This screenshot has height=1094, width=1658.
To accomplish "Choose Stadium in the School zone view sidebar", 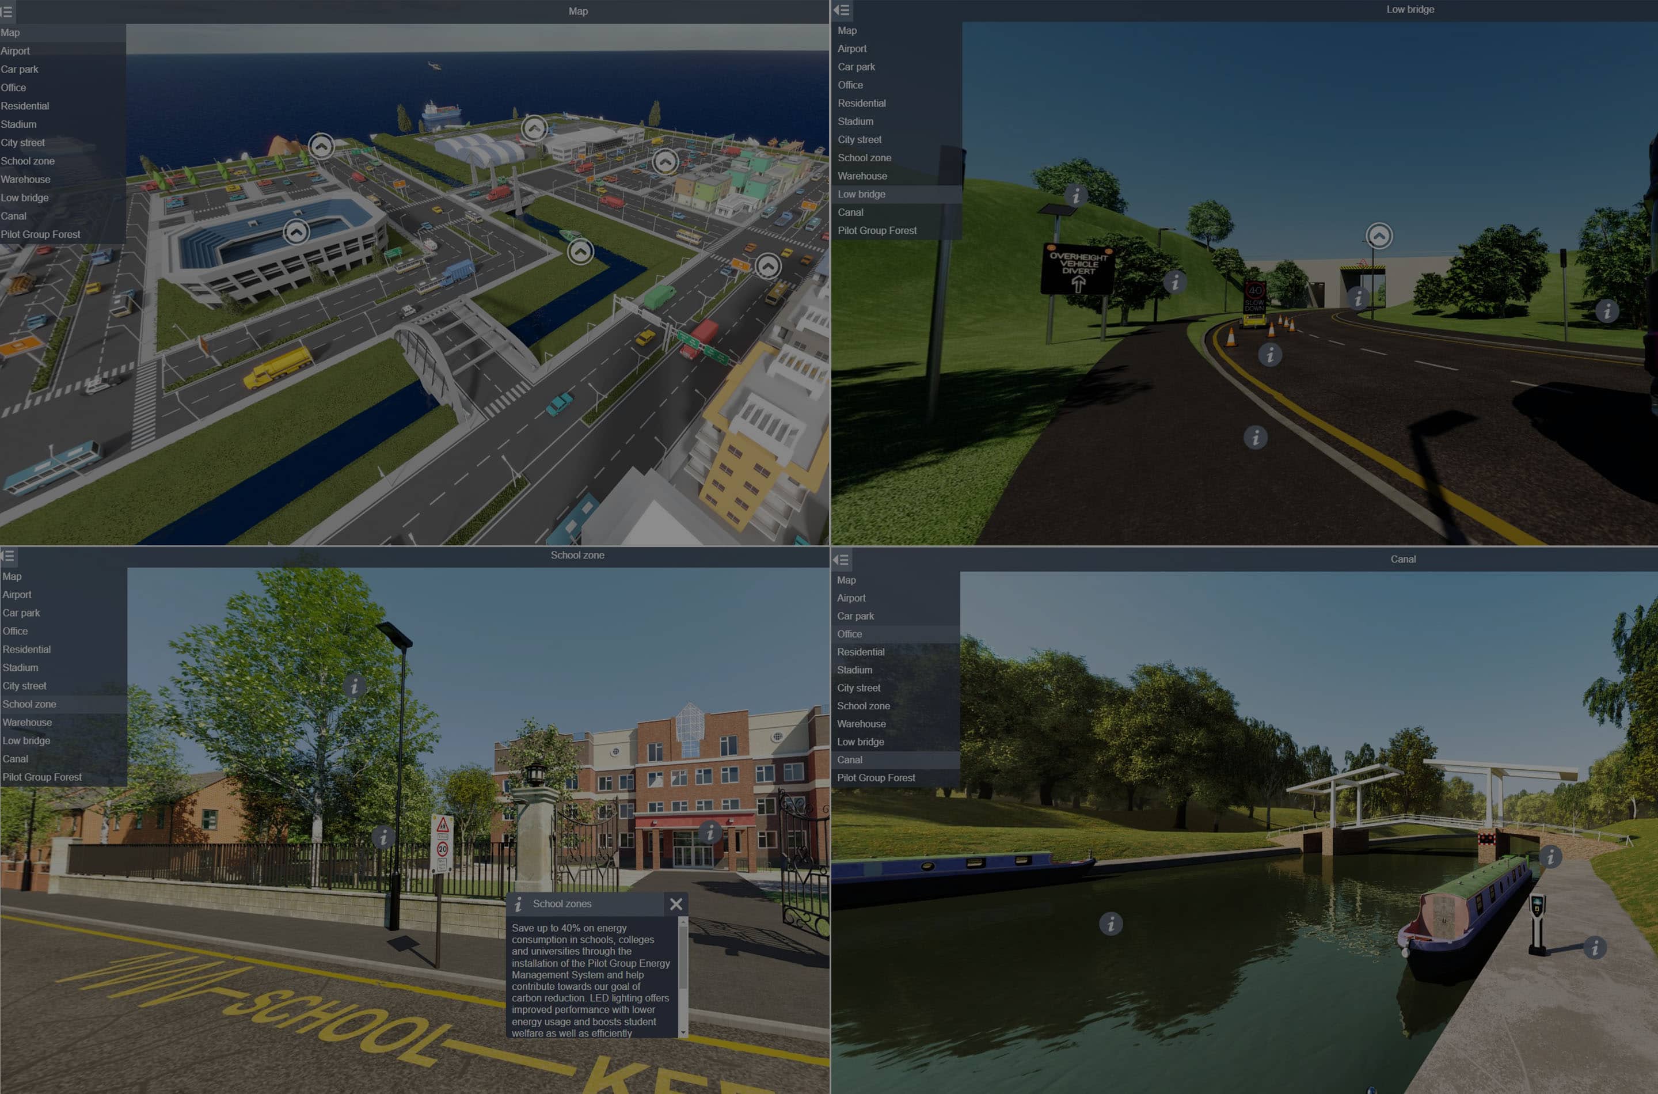I will [x=20, y=668].
